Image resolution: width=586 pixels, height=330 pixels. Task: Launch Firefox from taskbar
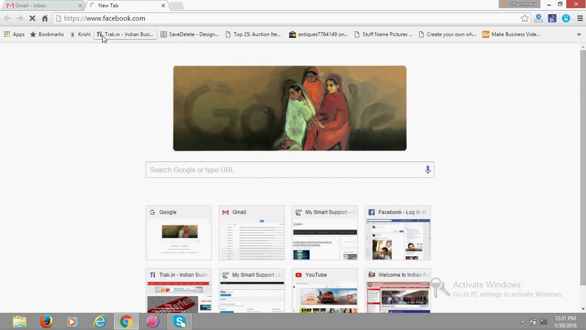(x=46, y=322)
